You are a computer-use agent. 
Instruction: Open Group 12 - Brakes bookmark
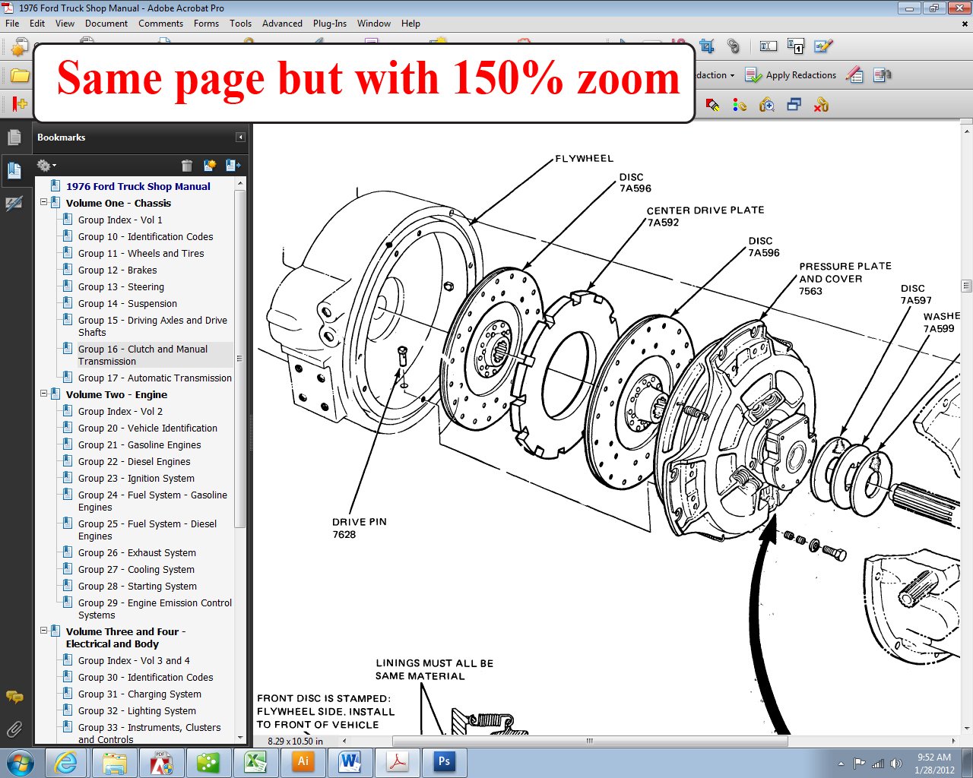(117, 270)
